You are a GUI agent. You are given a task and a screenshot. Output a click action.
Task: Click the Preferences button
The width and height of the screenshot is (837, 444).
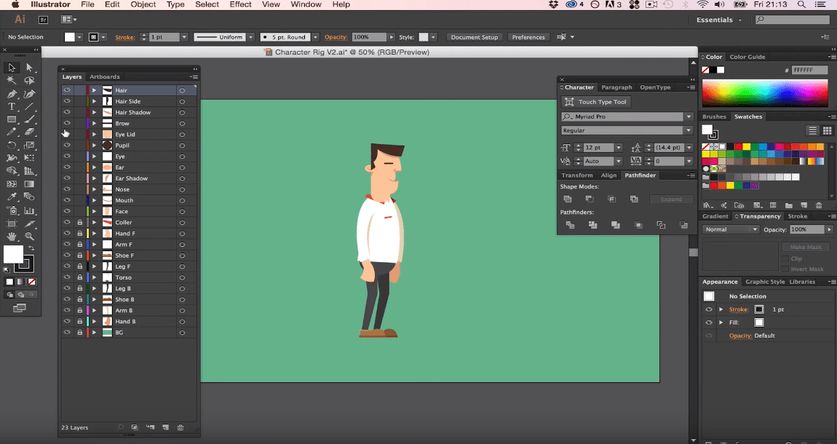coord(528,37)
